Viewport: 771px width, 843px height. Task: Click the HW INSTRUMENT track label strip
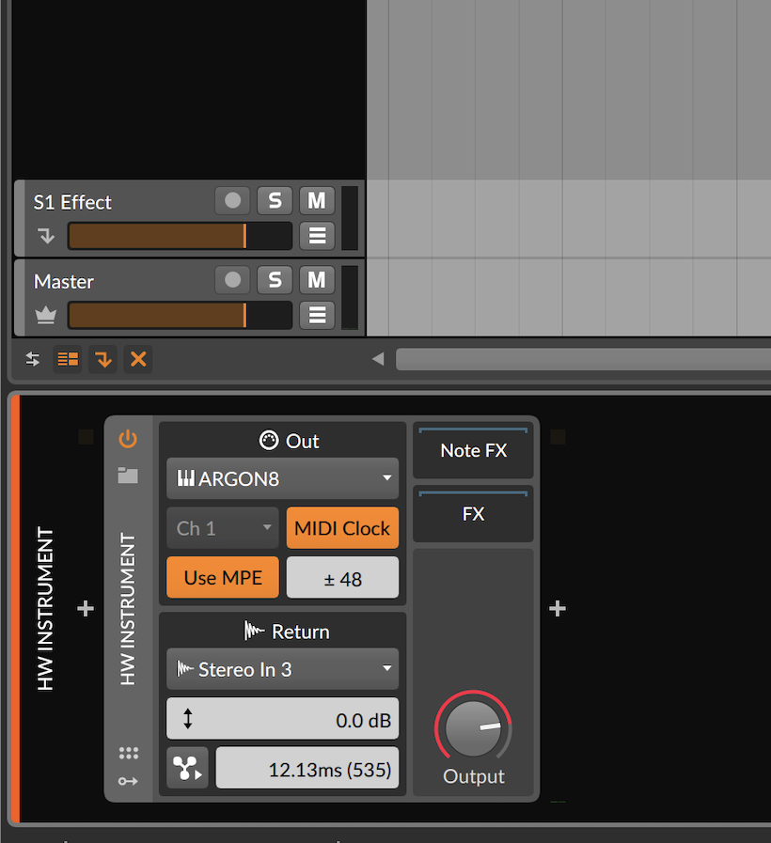45,609
